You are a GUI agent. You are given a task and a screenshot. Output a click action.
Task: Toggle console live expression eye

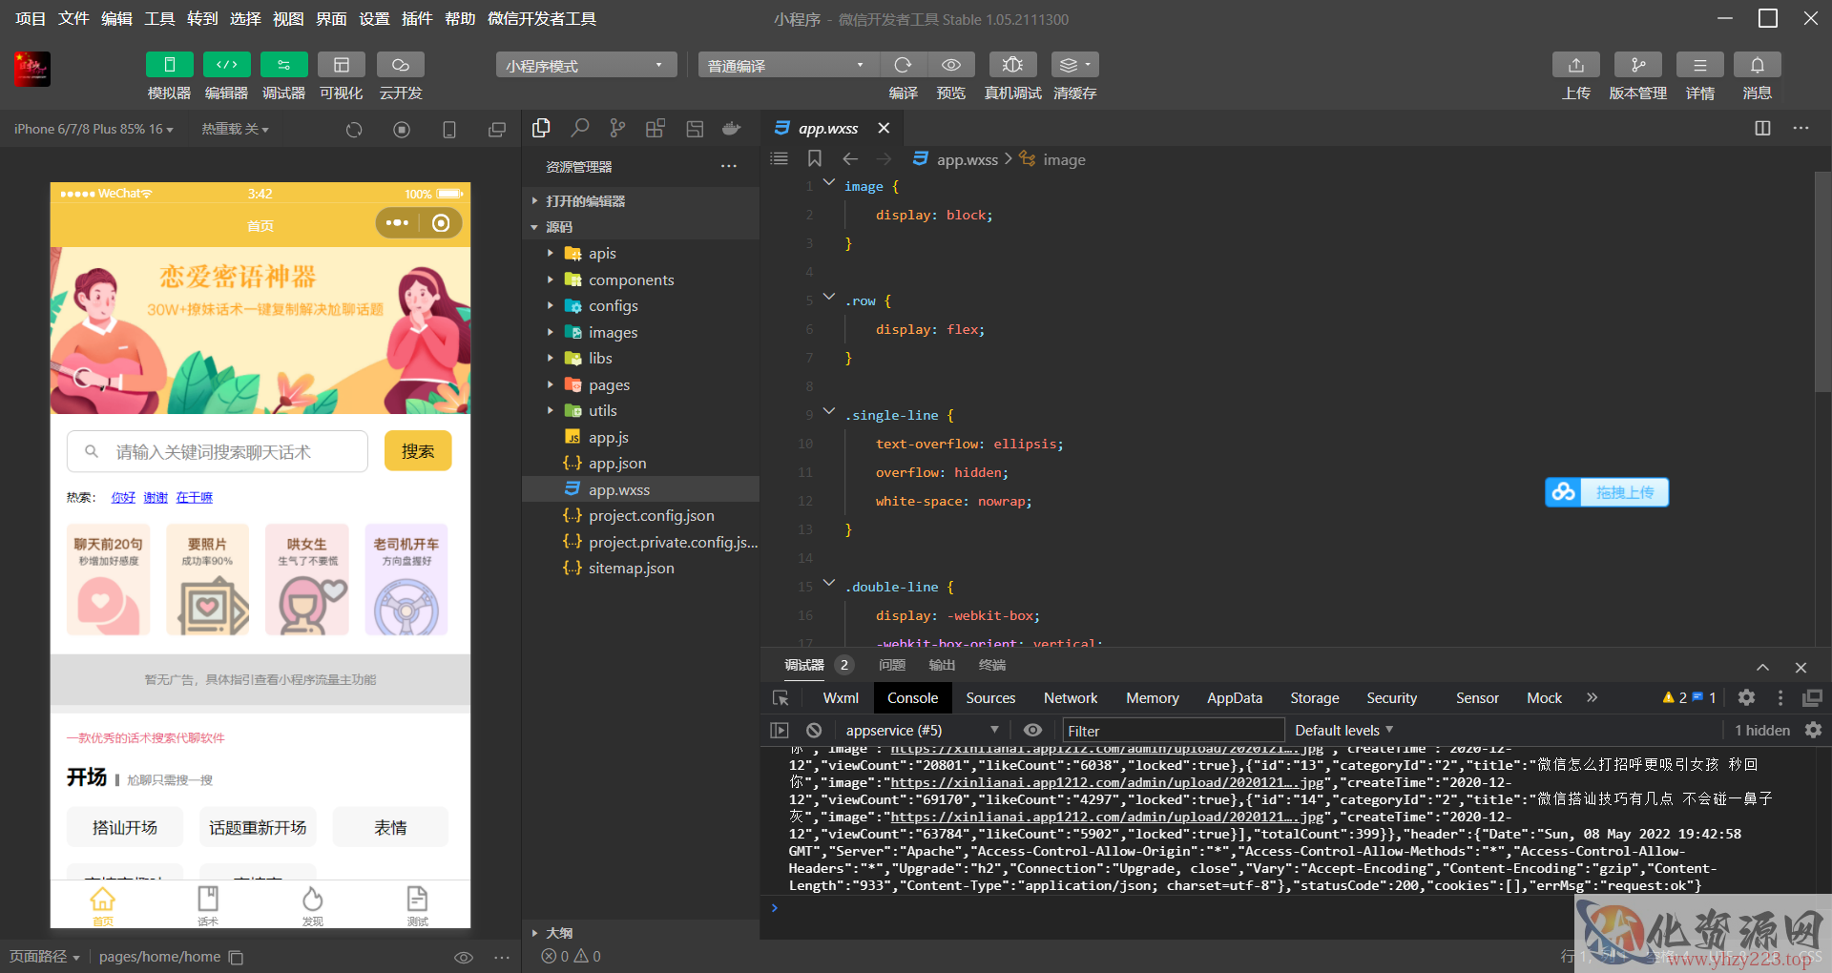coord(1032,730)
